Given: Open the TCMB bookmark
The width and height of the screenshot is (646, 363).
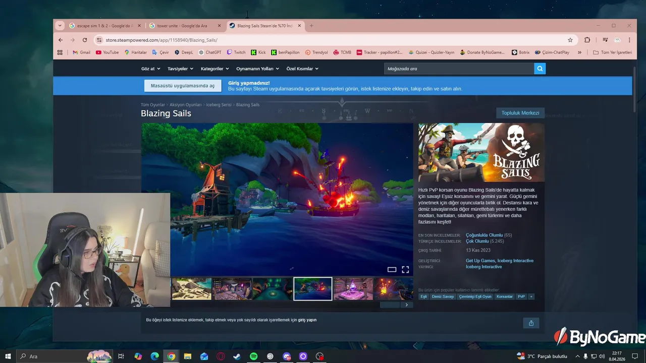Looking at the screenshot, I should pyautogui.click(x=342, y=52).
